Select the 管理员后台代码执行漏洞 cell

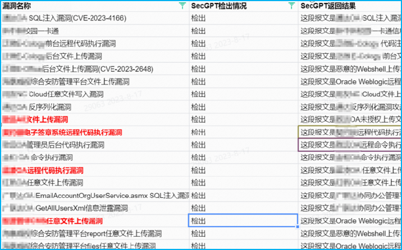pos(95,145)
